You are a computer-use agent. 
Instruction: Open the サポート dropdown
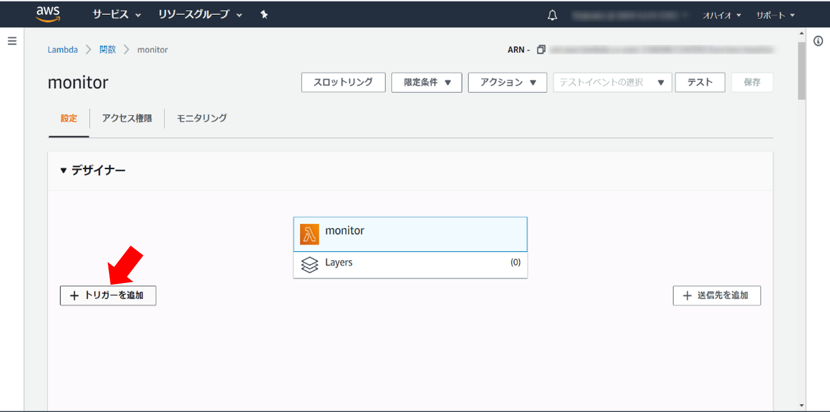click(775, 16)
